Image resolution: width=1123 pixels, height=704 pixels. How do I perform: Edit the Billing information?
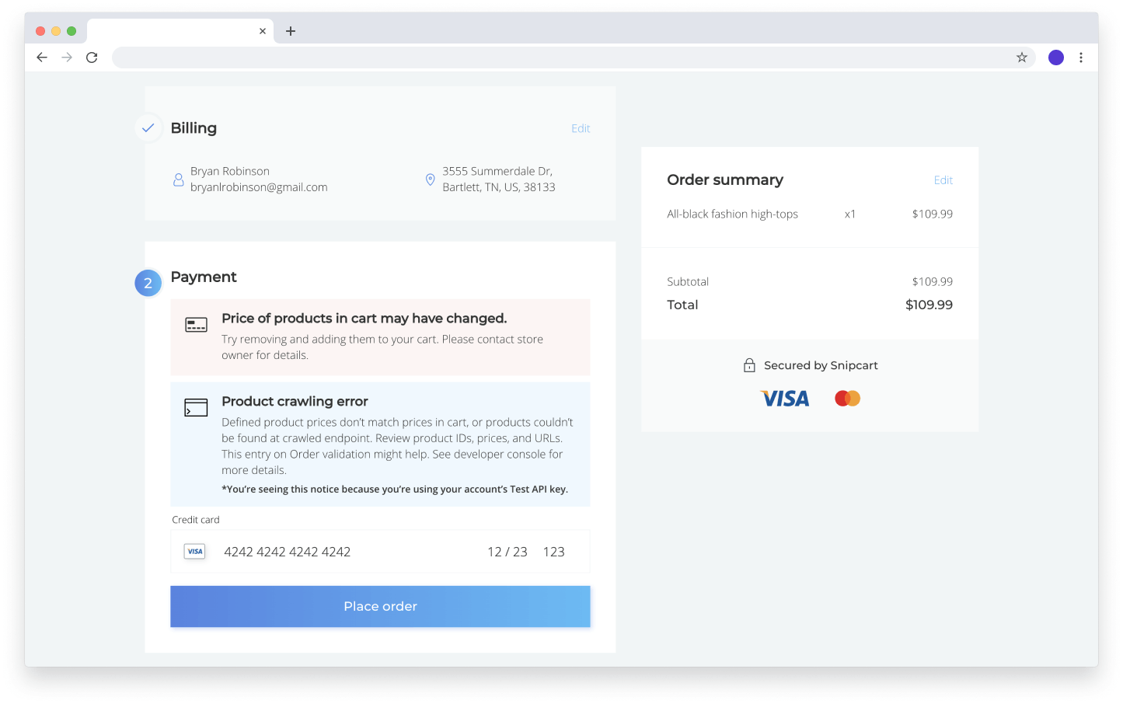coord(581,128)
